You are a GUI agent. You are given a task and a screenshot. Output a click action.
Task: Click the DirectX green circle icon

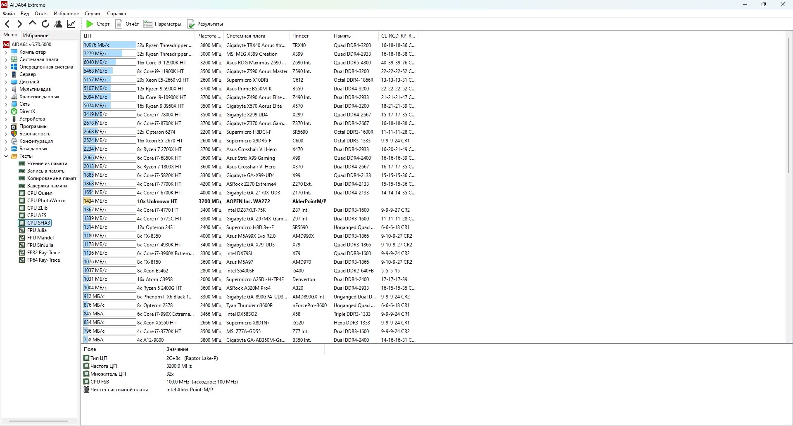(14, 111)
